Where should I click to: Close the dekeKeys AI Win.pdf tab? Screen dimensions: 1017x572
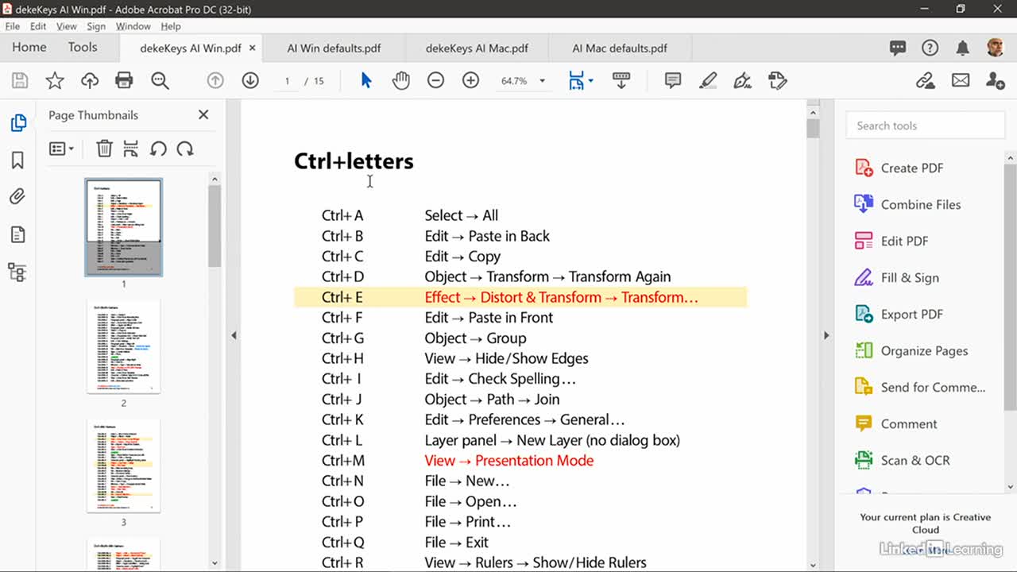[253, 48]
